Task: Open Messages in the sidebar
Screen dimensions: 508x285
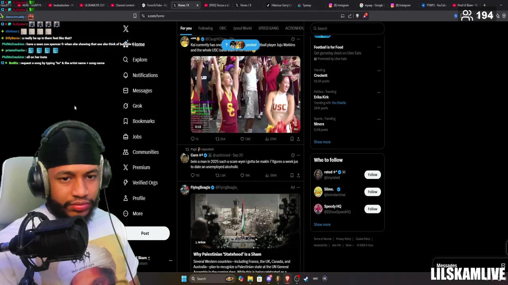Action: point(138,91)
